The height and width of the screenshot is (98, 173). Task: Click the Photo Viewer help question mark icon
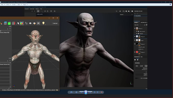pos(170,5)
